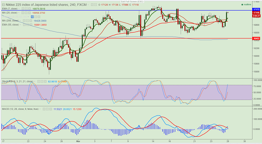Click MA 20 value 16958.3750
This screenshot has height=144, width=262.
tap(39, 13)
